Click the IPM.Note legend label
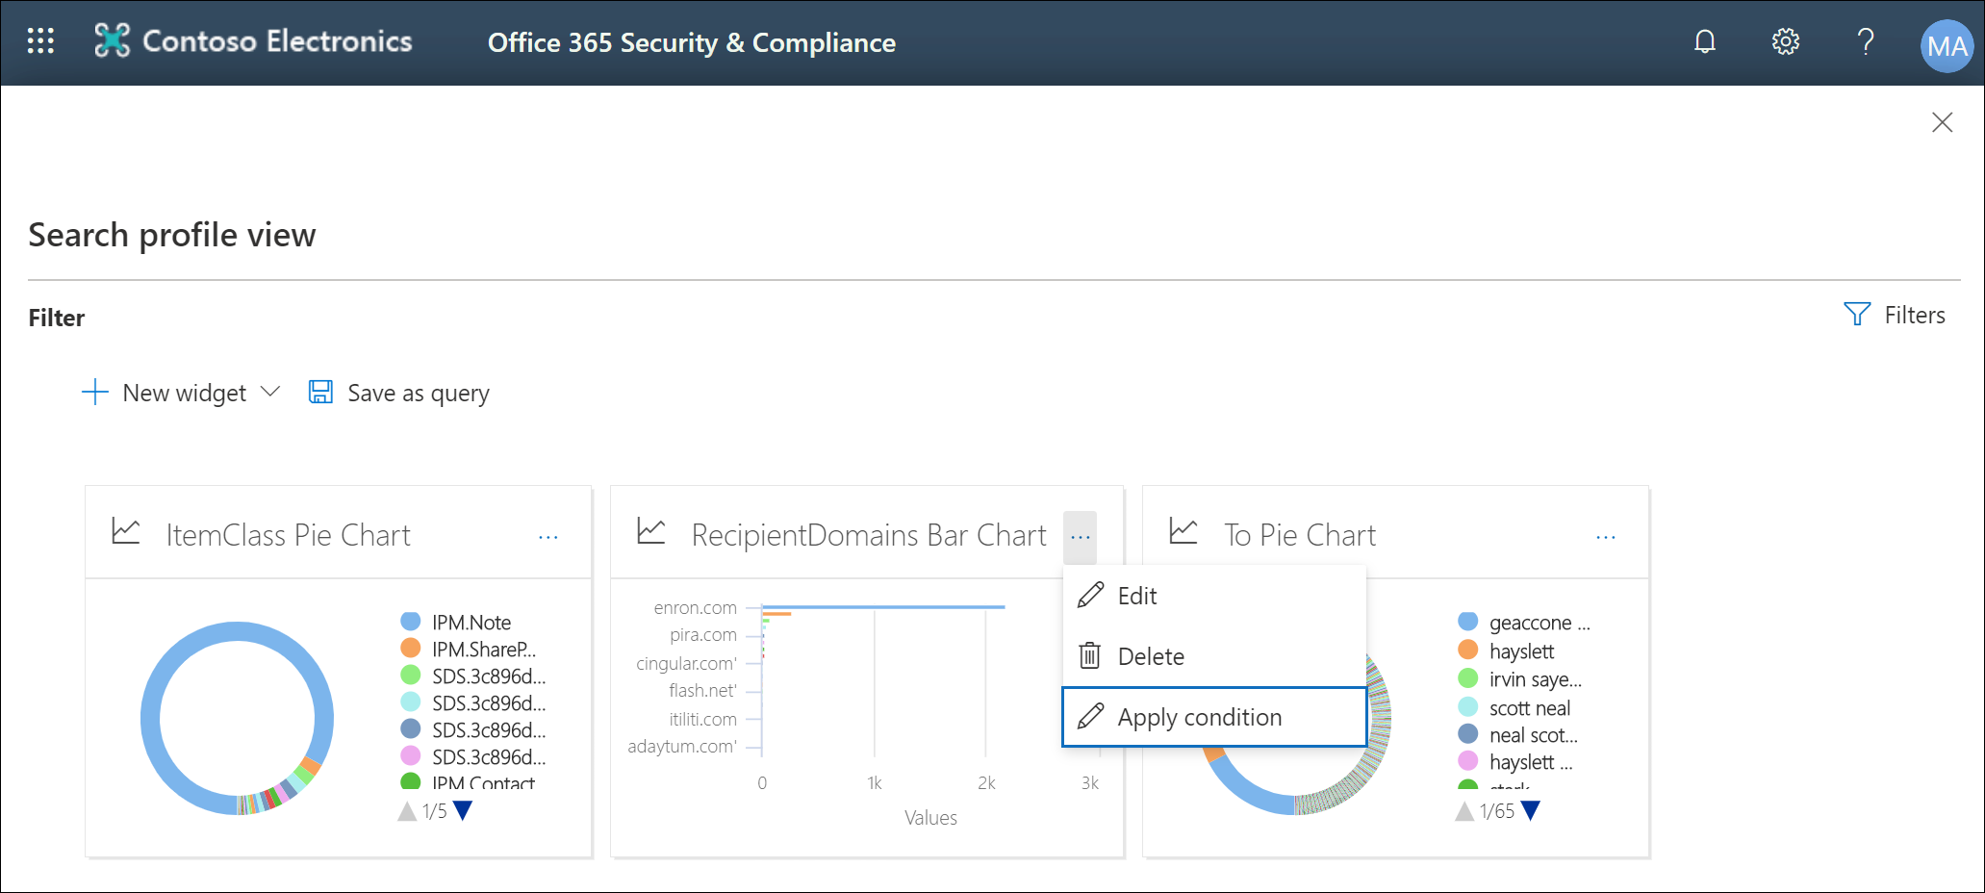This screenshot has height=893, width=1985. 471,623
